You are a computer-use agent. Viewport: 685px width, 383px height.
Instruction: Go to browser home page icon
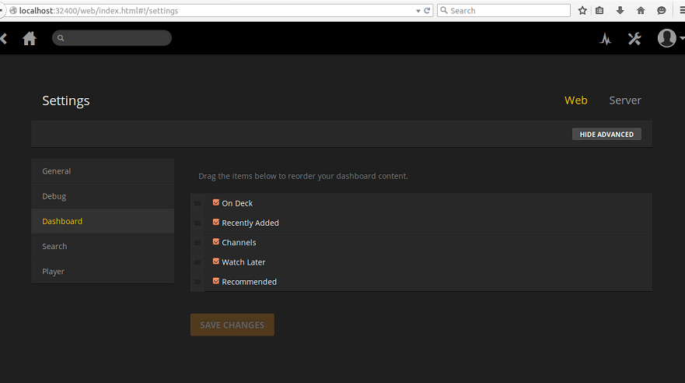coord(641,10)
